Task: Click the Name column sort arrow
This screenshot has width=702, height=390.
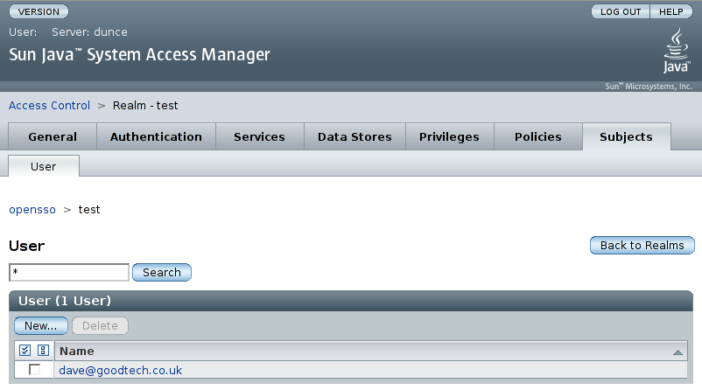Action: 677,352
